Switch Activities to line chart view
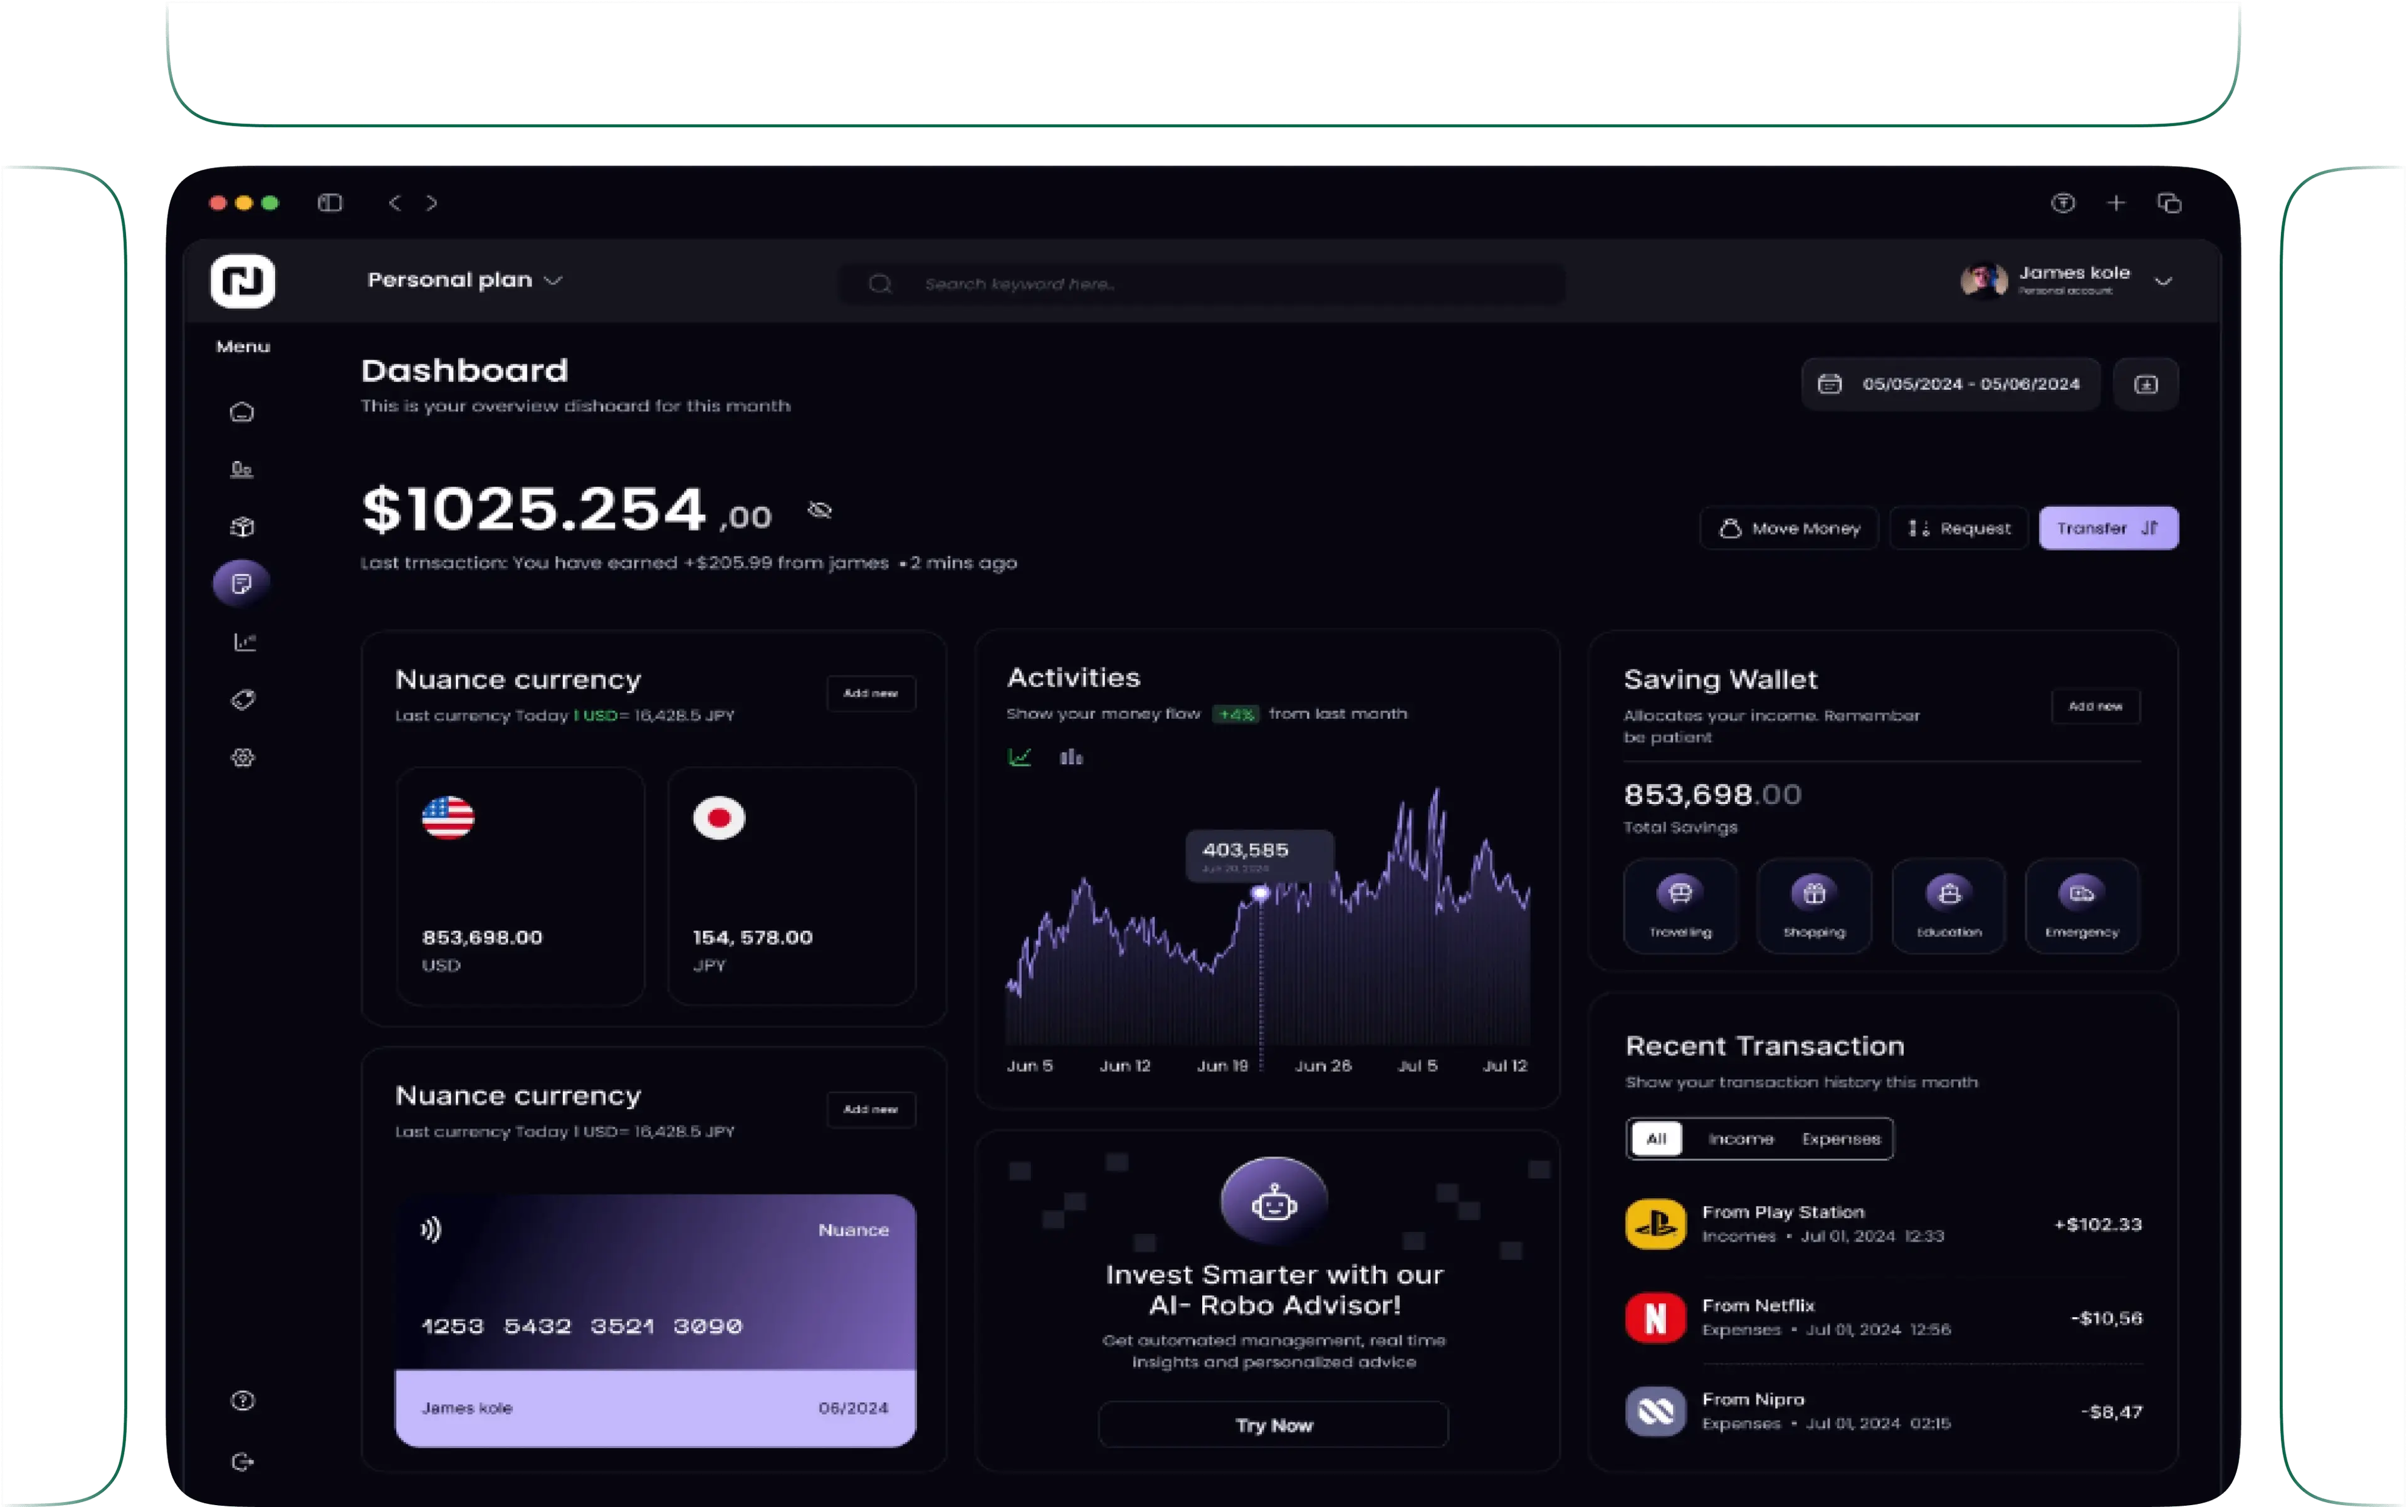This screenshot has width=2407, height=1507. click(x=1019, y=758)
